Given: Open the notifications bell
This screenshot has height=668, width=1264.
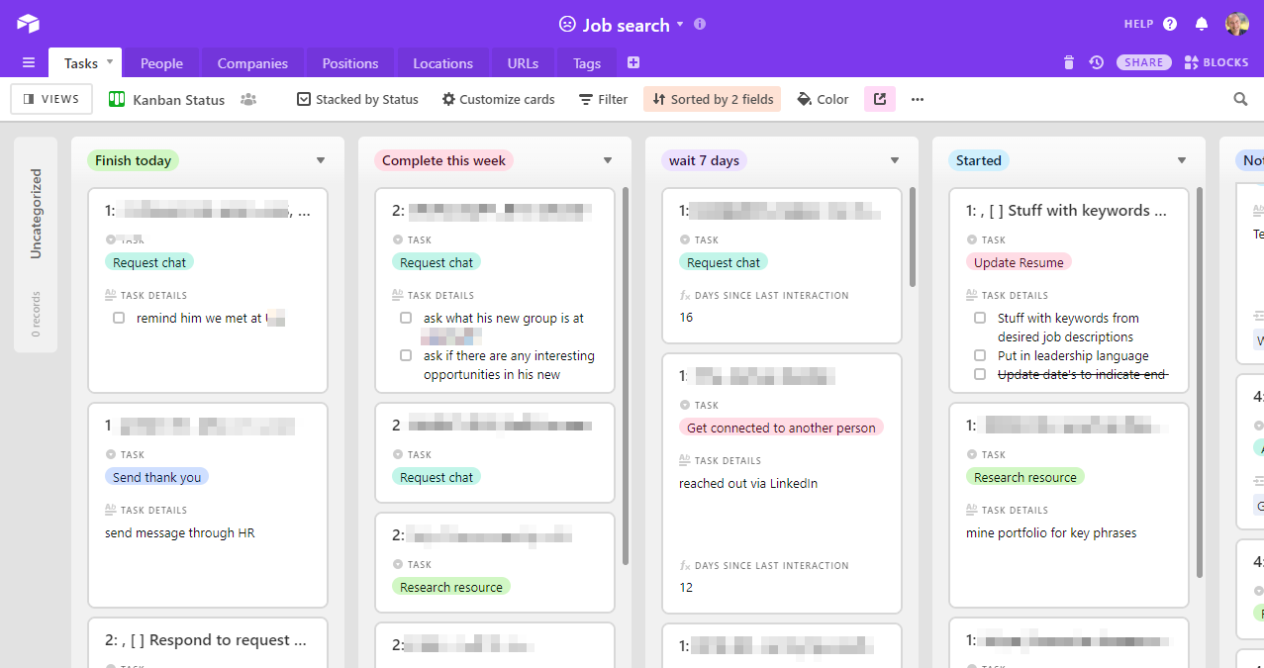Looking at the screenshot, I should pos(1201,24).
